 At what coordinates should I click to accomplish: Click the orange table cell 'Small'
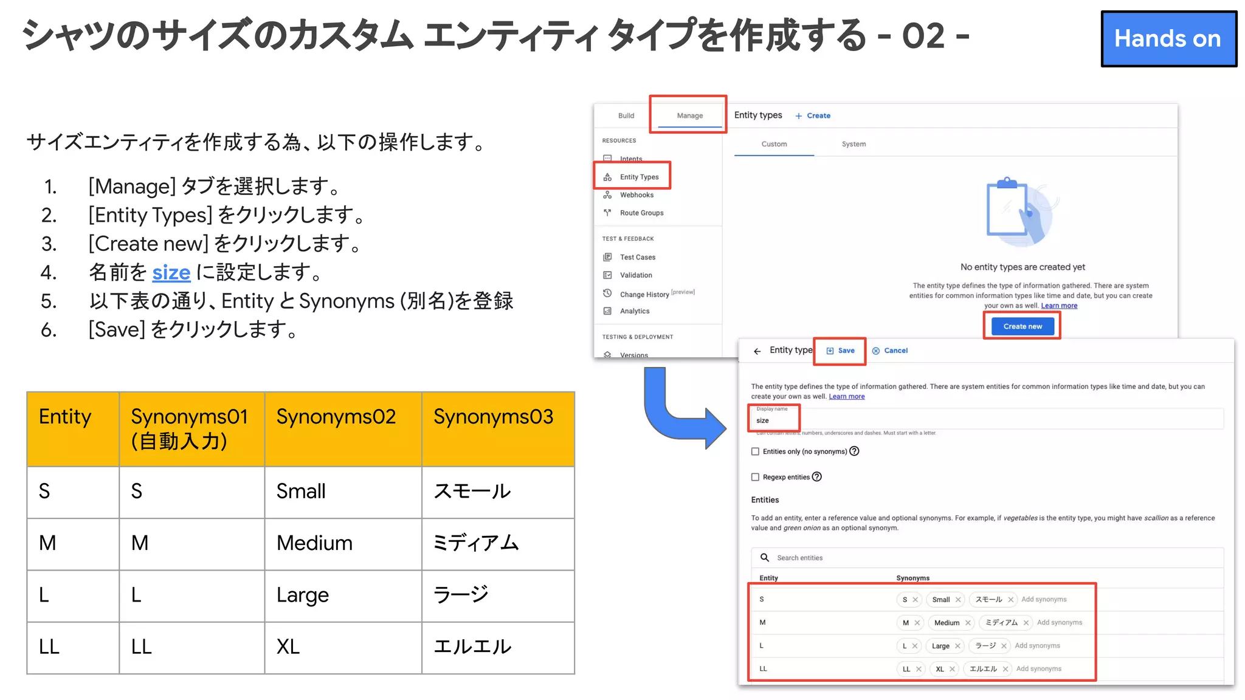point(343,492)
